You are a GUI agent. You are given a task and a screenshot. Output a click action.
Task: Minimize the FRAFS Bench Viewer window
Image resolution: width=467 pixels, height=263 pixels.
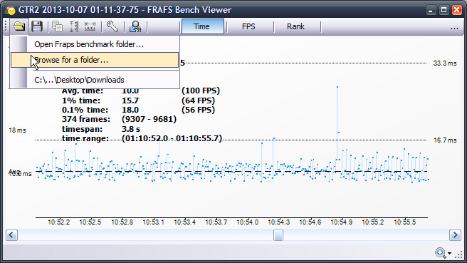(431, 10)
